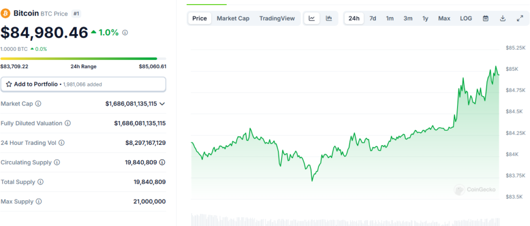Image resolution: width=530 pixels, height=226 pixels.
Task: Click the Market Cap value $1,686,081,135,115
Action: click(131, 104)
